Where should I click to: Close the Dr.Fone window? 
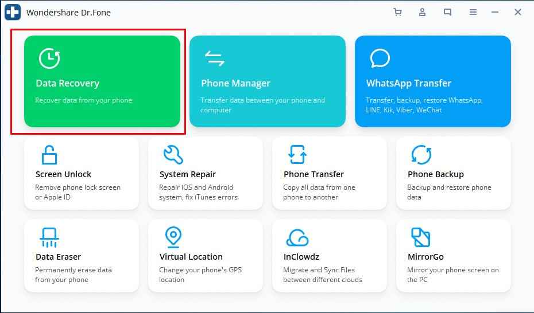pyautogui.click(x=518, y=12)
